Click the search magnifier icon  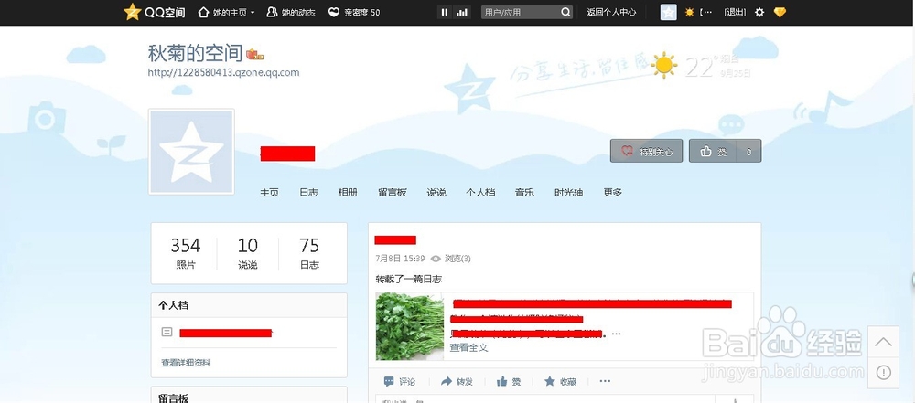click(x=566, y=13)
